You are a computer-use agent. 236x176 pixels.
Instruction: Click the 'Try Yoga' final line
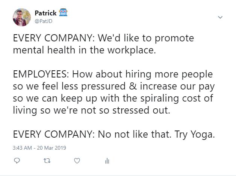(195, 135)
